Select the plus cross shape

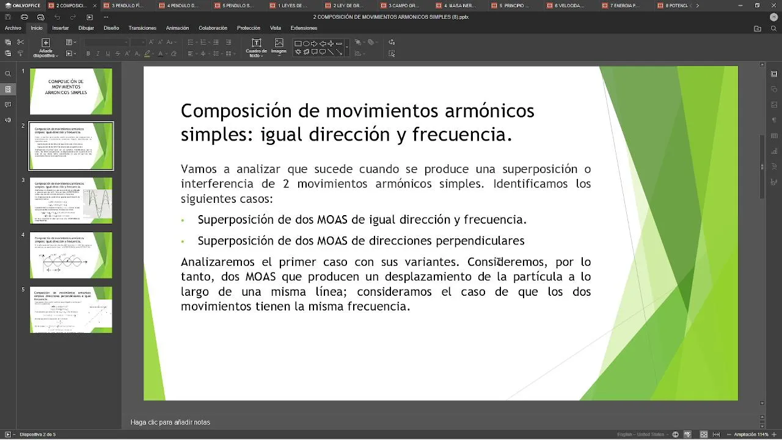tap(331, 43)
